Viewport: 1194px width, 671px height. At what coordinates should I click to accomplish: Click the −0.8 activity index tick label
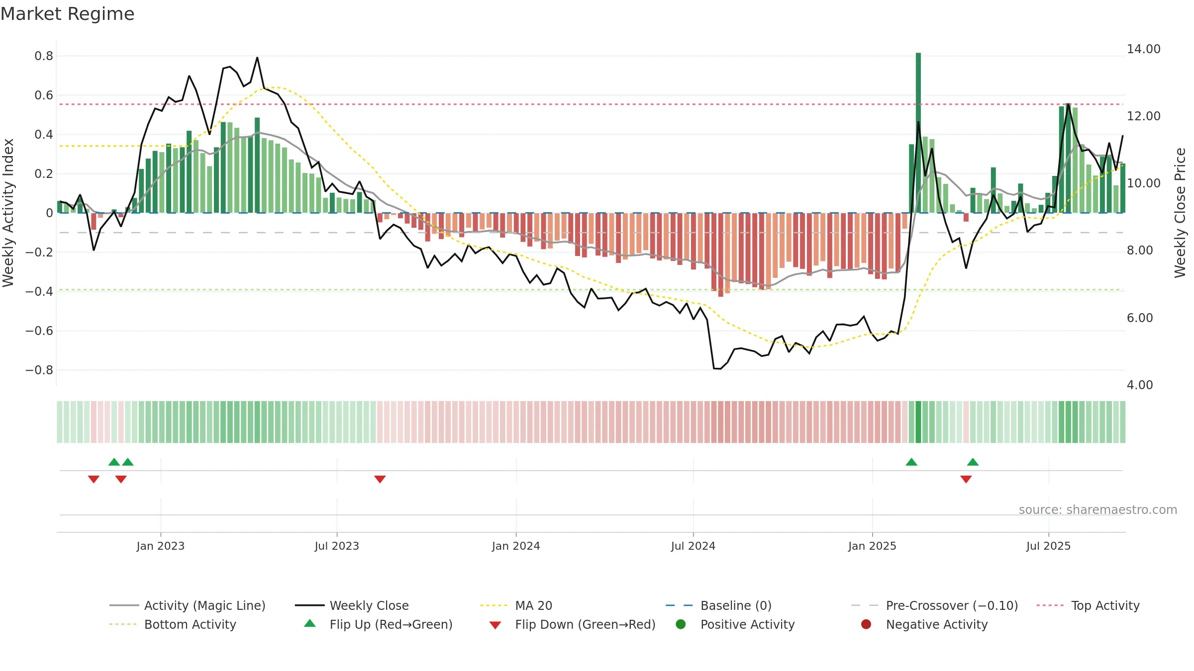click(x=39, y=370)
